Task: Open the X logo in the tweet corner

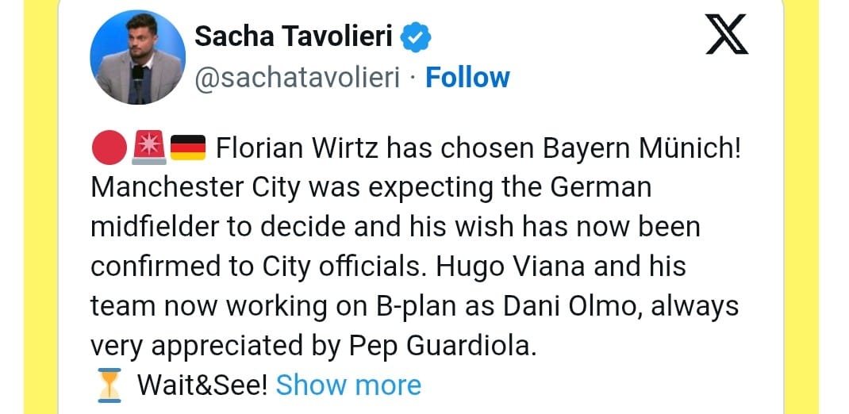Action: 727,34
